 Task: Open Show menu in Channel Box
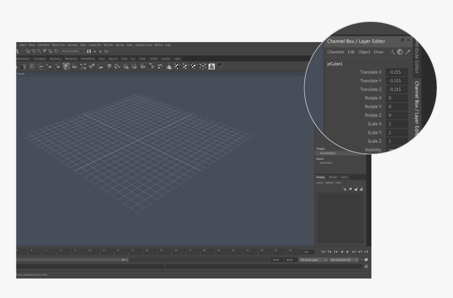[x=378, y=52]
